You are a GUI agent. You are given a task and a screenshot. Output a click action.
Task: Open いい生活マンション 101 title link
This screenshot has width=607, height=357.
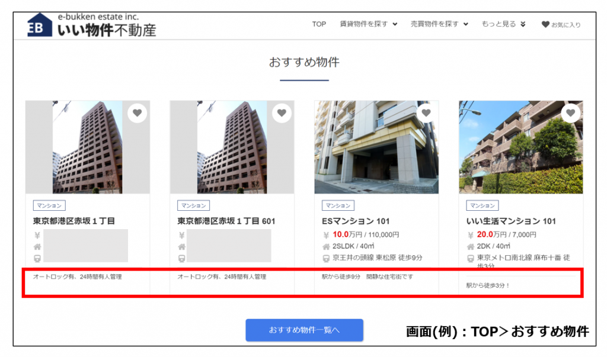511,221
